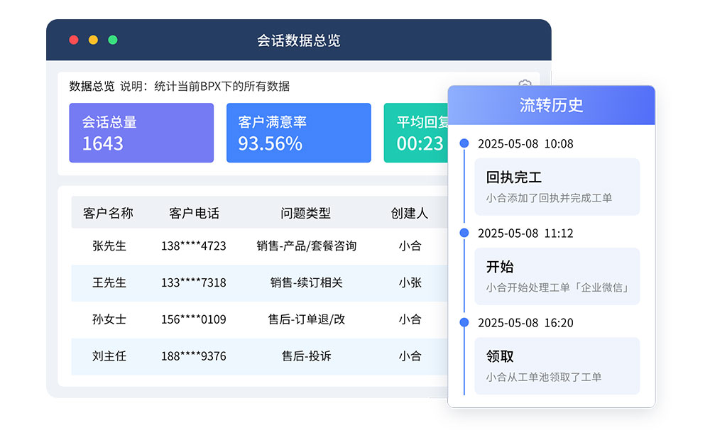Open the 开始 work order record
This screenshot has height=440, width=710.
point(557,276)
